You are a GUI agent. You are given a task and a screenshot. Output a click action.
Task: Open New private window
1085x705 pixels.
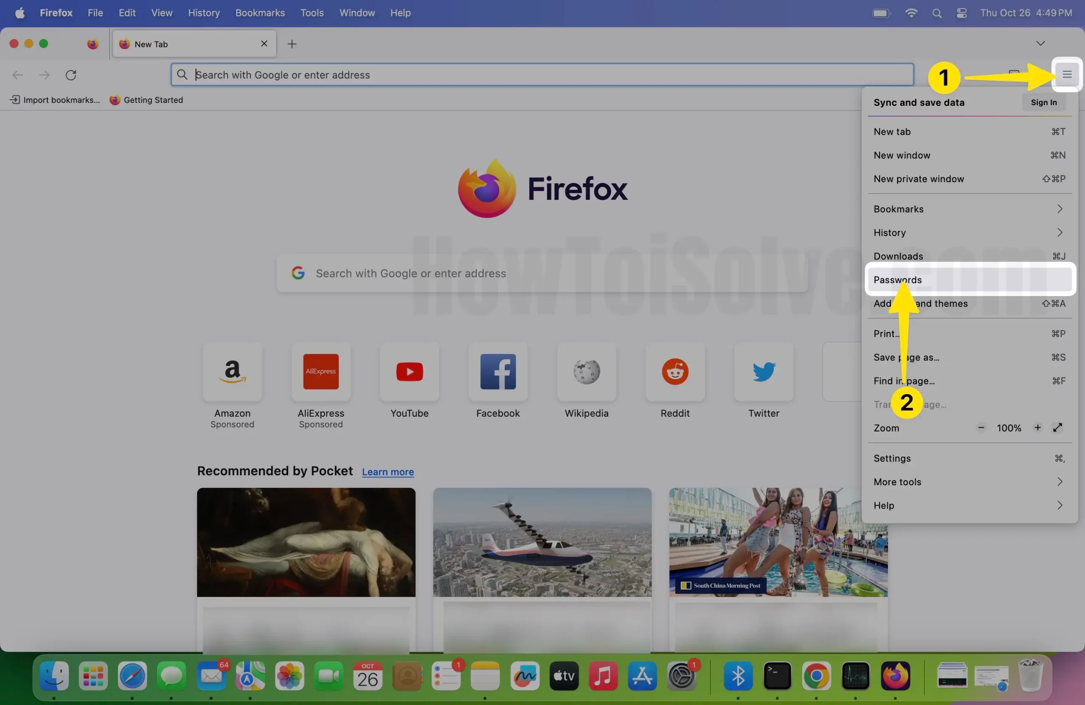pos(969,179)
